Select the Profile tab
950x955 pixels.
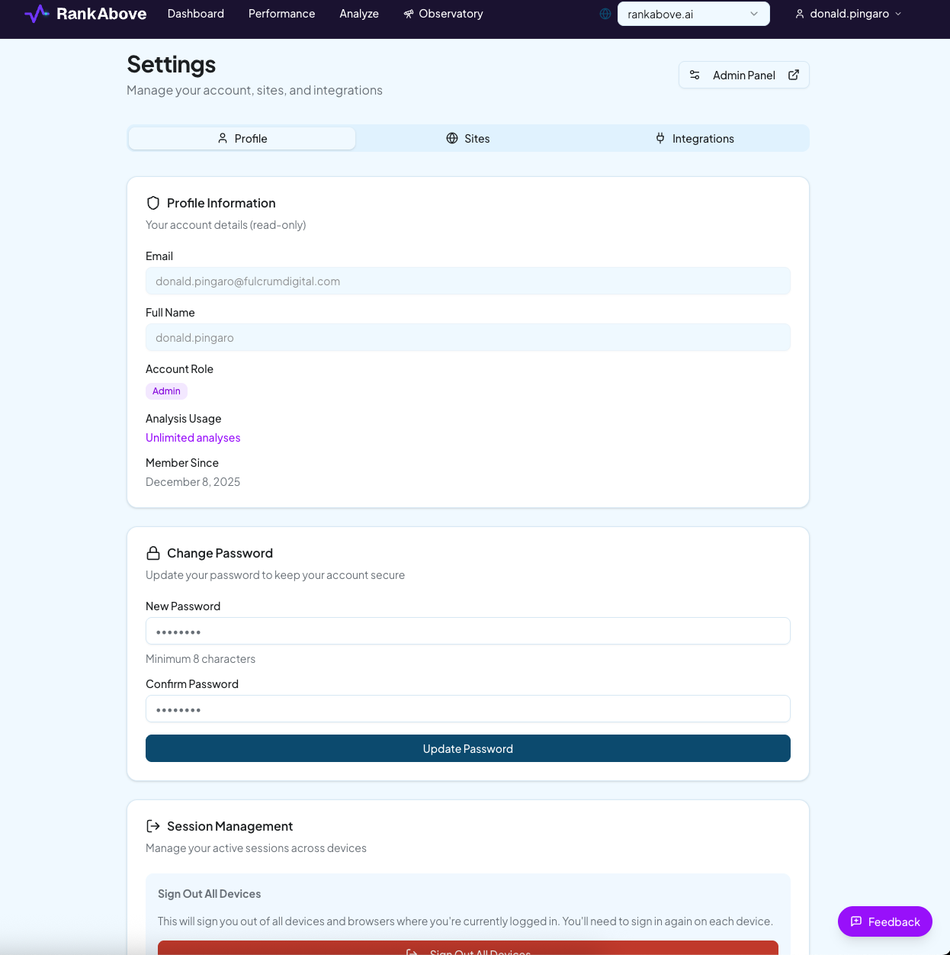tap(242, 138)
